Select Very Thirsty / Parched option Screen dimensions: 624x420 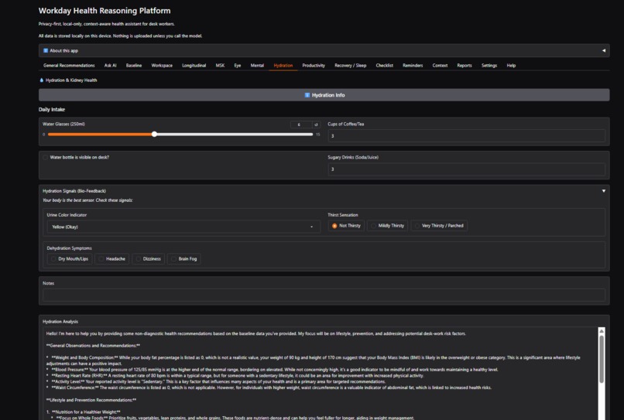tap(439, 226)
